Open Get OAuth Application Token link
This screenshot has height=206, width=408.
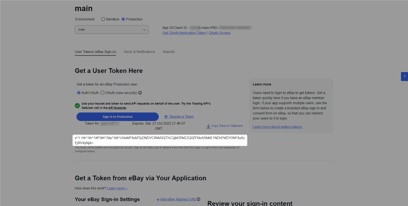coord(184,33)
